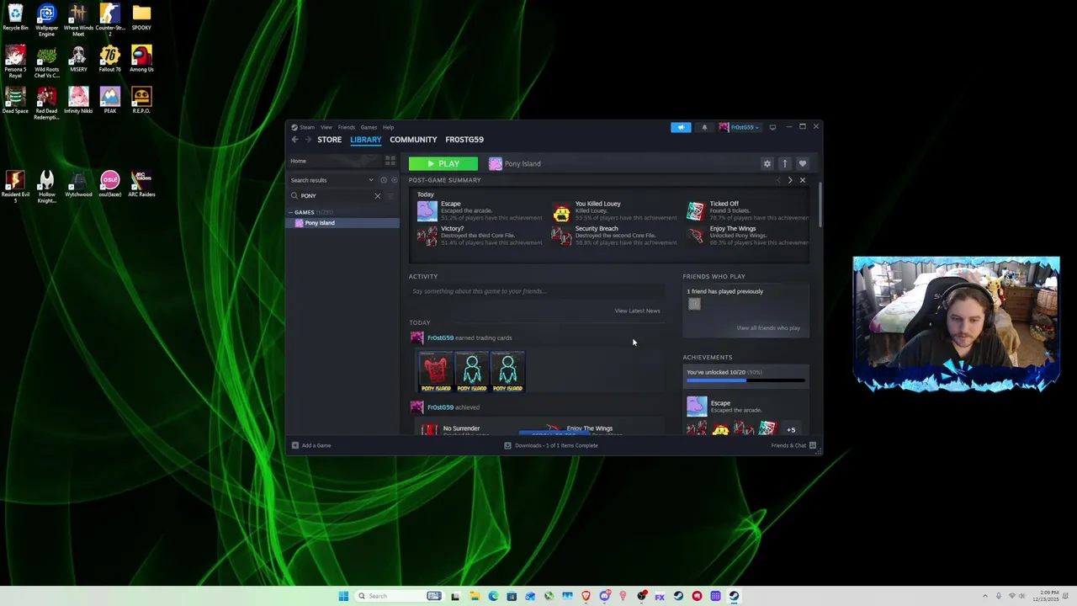Toggle the recent activity clock sort icon

pyautogui.click(x=384, y=180)
